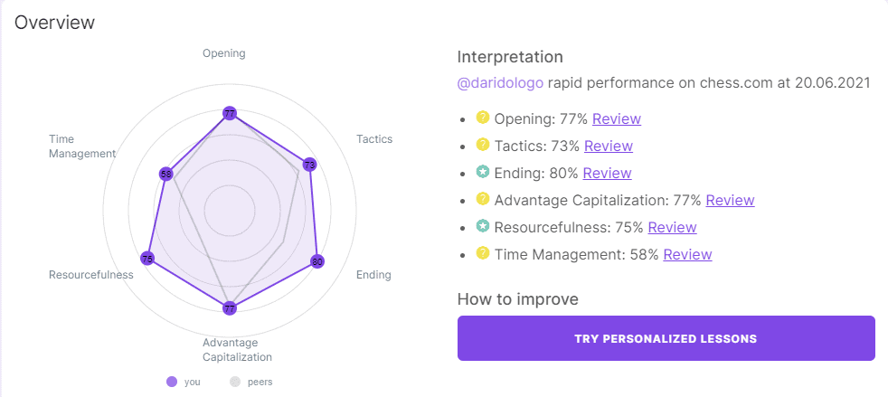
Task: Select the Time Management 58 chart point
Action: coord(165,174)
